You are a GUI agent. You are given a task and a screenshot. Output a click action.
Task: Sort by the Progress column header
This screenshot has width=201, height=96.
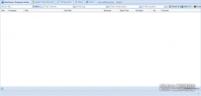click(16, 11)
